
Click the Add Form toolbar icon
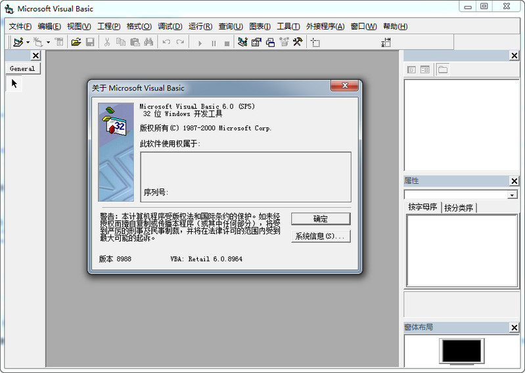click(38, 42)
